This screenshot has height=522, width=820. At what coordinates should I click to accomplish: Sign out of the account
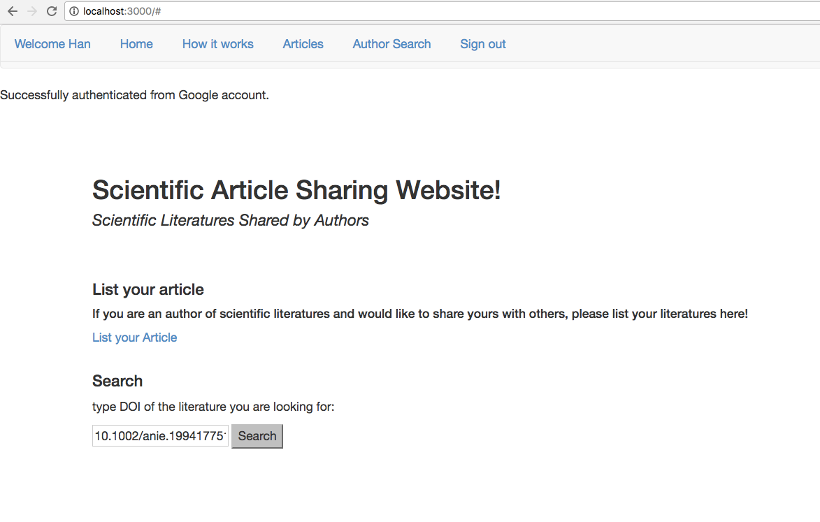482,44
